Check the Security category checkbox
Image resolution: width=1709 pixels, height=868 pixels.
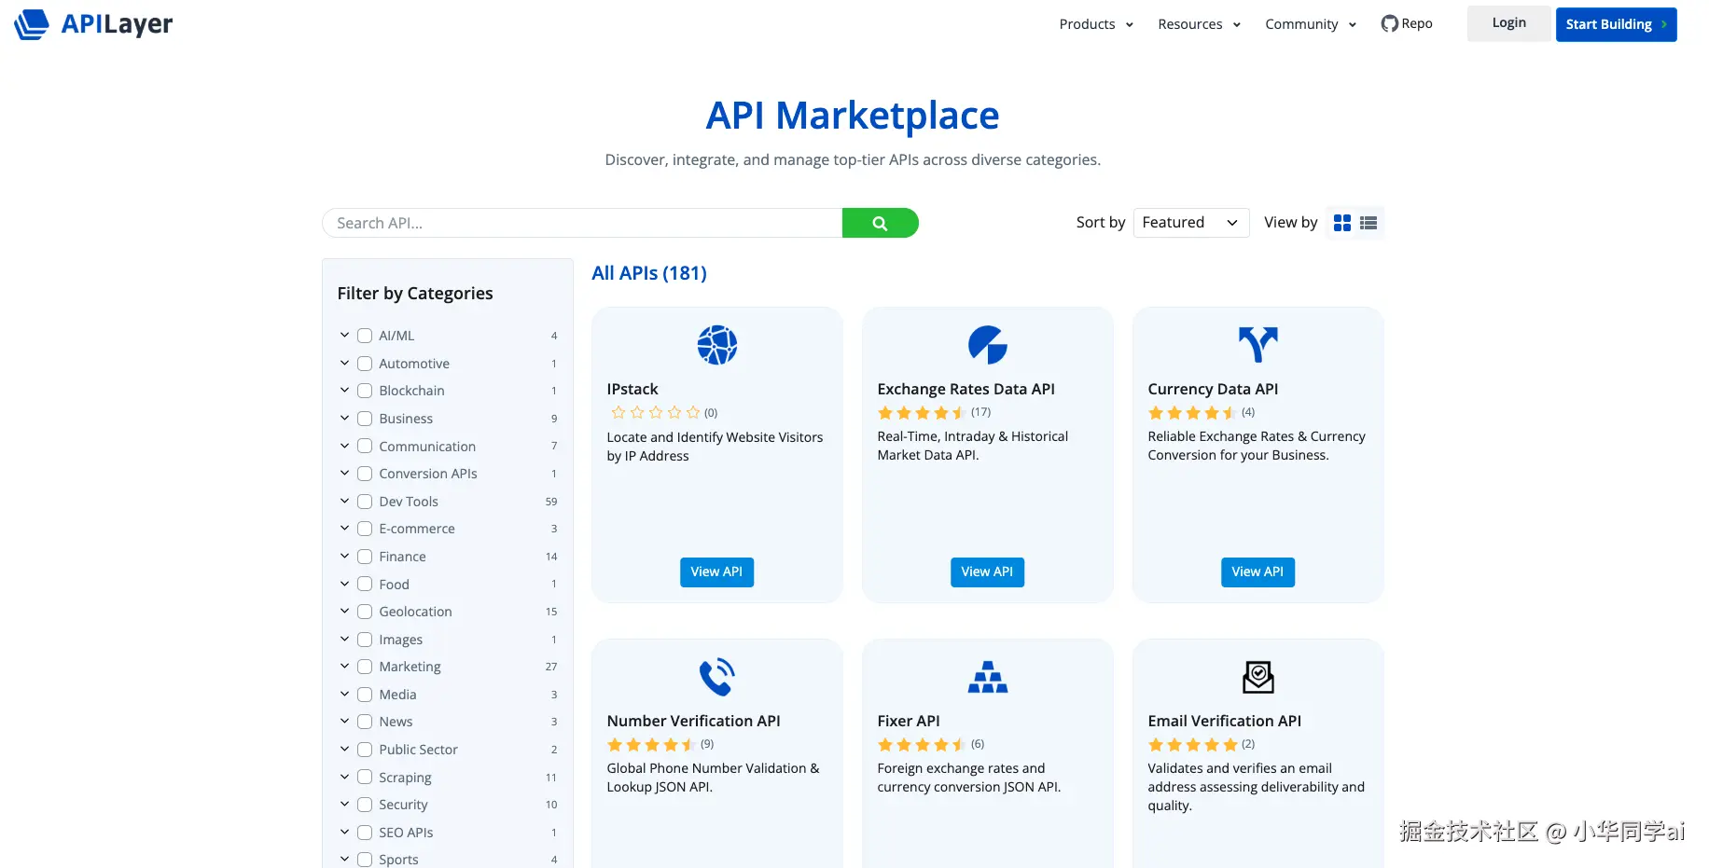tap(365, 805)
